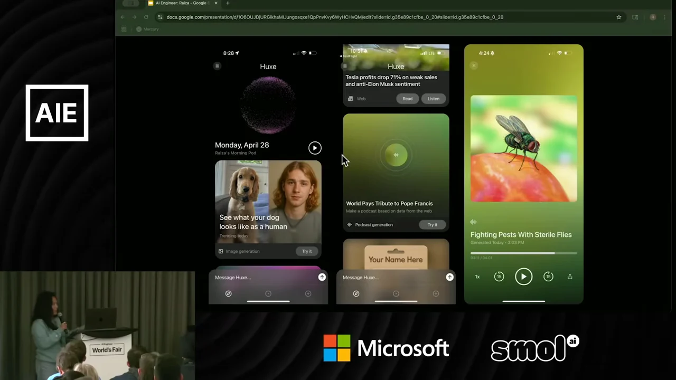
Task: Open Tesla profits drop 71% headline
Action: tap(391, 80)
